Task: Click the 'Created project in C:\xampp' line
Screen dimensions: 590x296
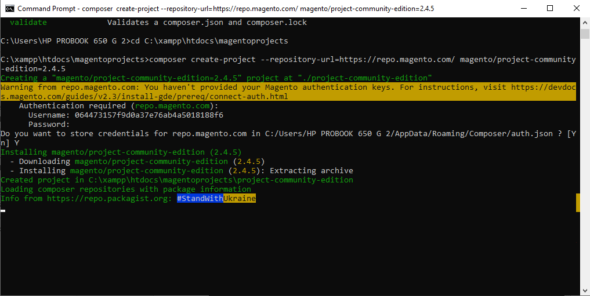Action: [177, 180]
